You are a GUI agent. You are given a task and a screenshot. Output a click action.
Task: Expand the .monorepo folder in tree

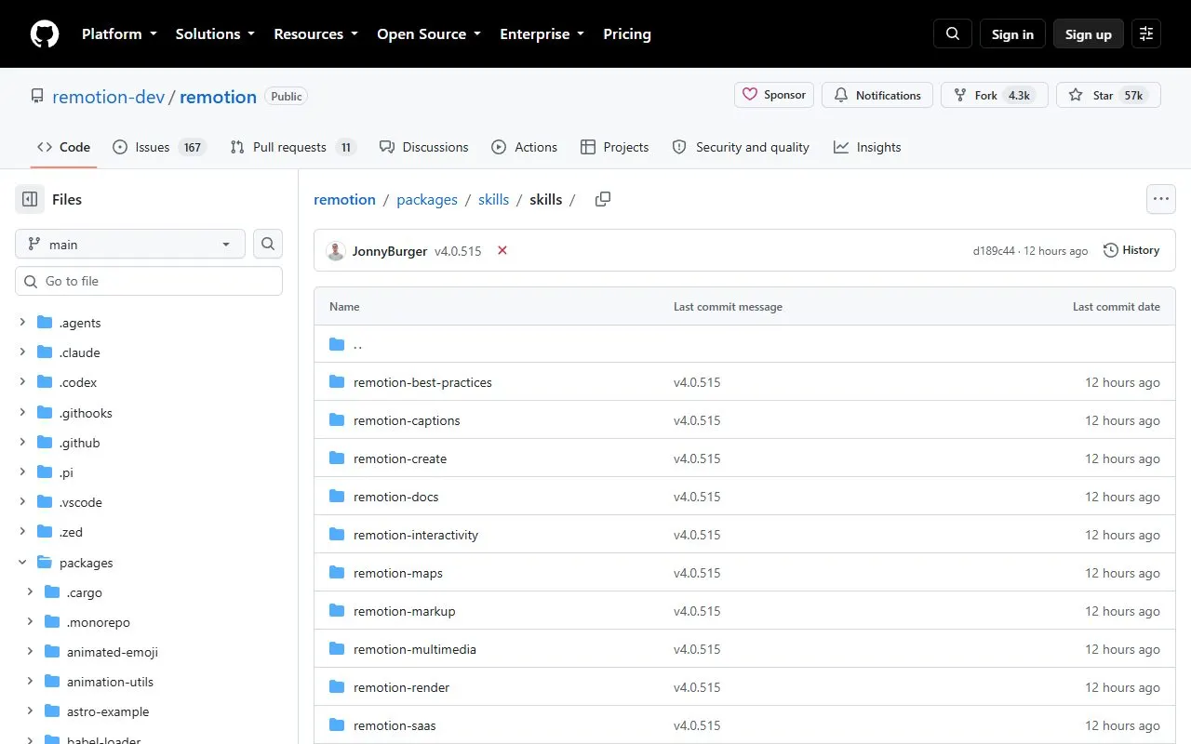click(30, 622)
